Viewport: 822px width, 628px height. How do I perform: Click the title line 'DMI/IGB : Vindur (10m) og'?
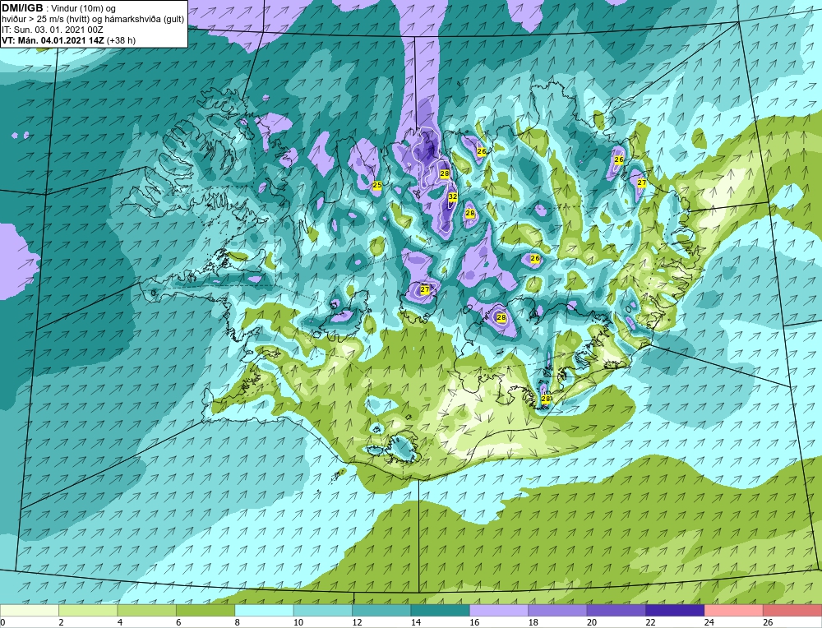59,8
